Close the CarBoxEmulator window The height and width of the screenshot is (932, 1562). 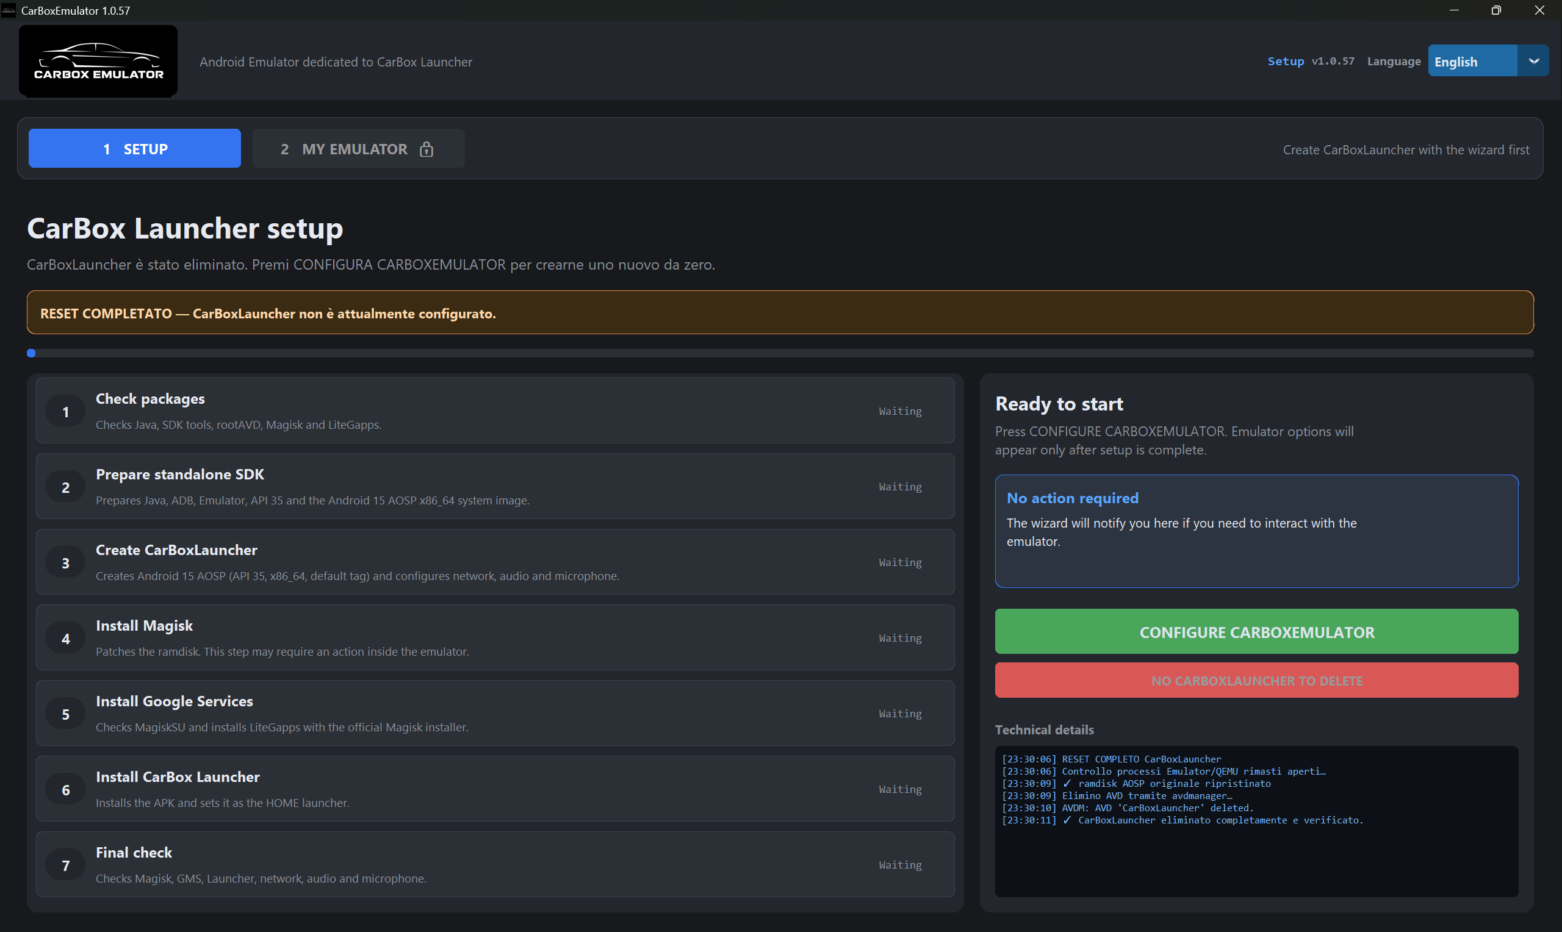click(x=1539, y=10)
